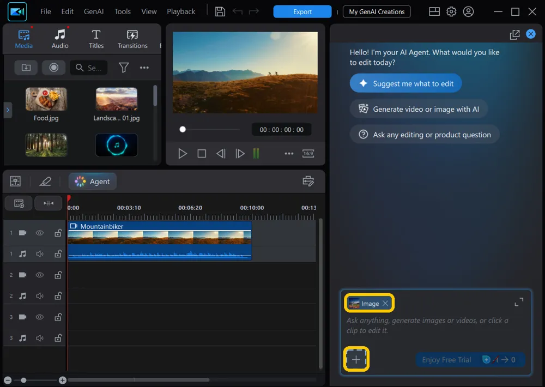
Task: Open the View menu
Action: (149, 11)
